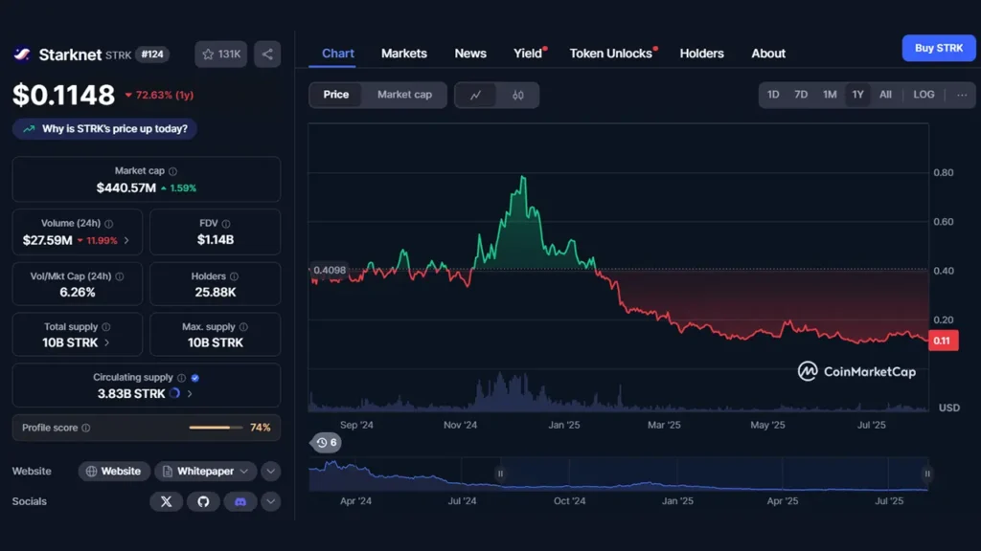Image resolution: width=981 pixels, height=551 pixels.
Task: Click the Starknet logo icon
Action: coord(22,55)
